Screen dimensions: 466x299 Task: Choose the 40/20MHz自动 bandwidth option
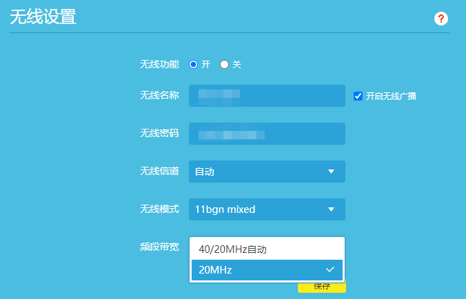pos(267,249)
